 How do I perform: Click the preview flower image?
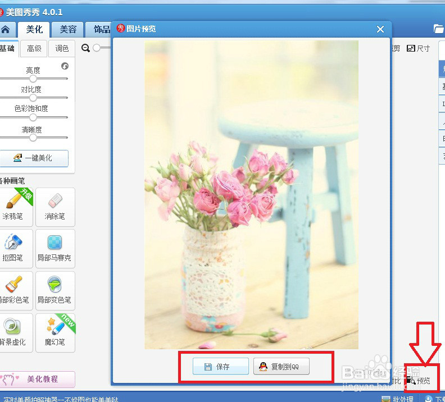252,195
